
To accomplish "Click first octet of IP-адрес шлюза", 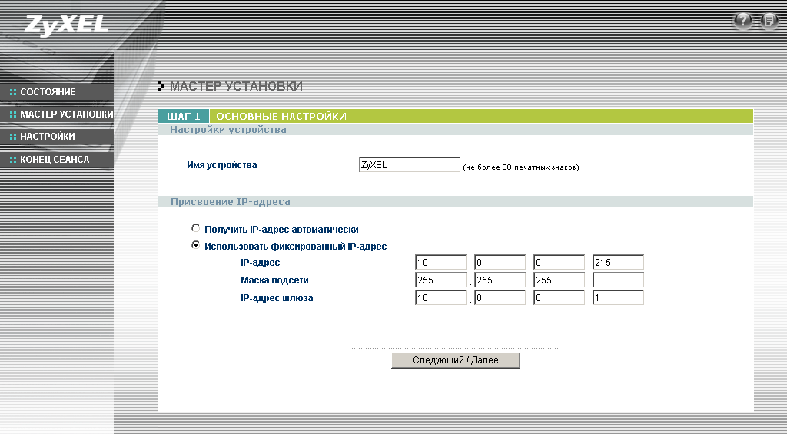I will [x=441, y=297].
